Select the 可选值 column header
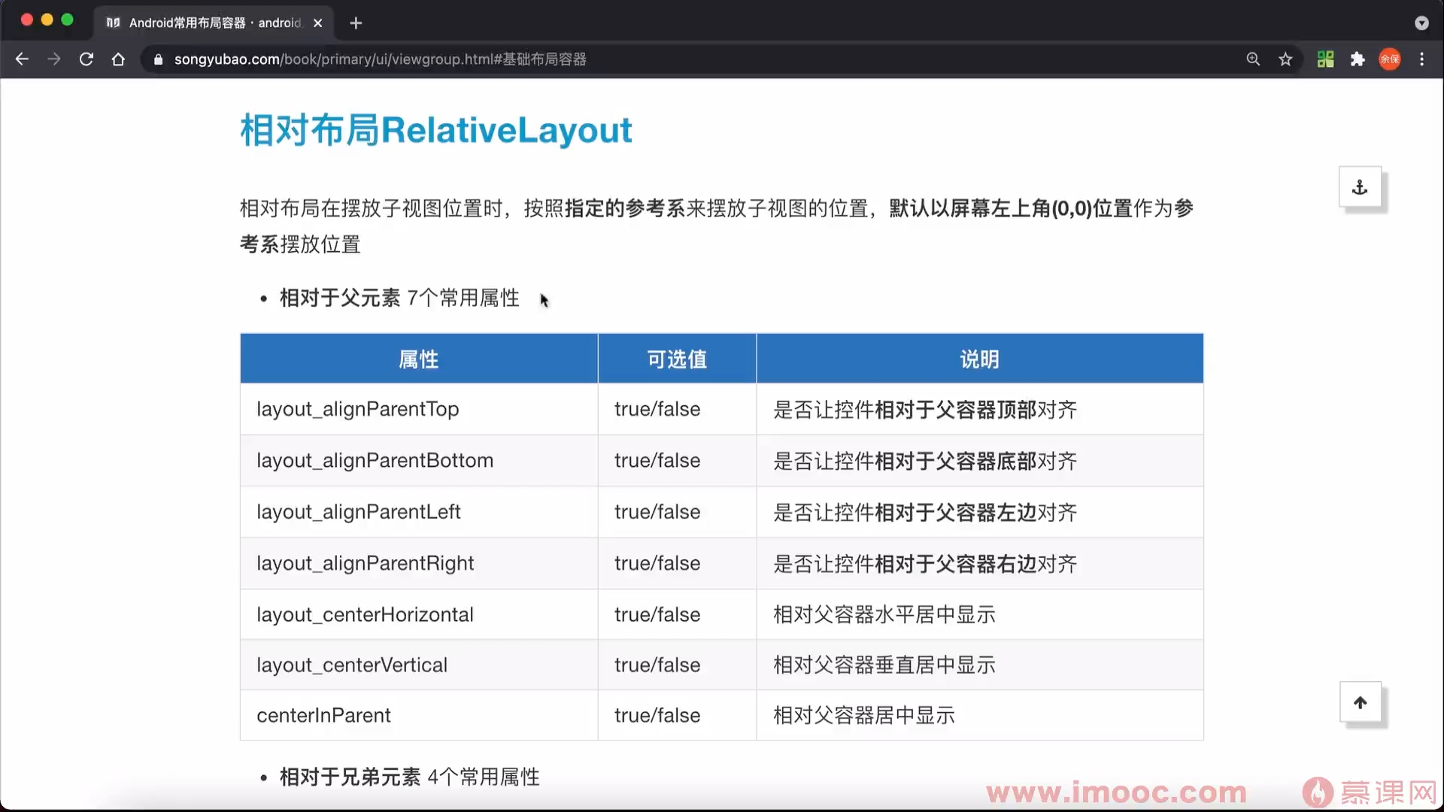 (677, 359)
